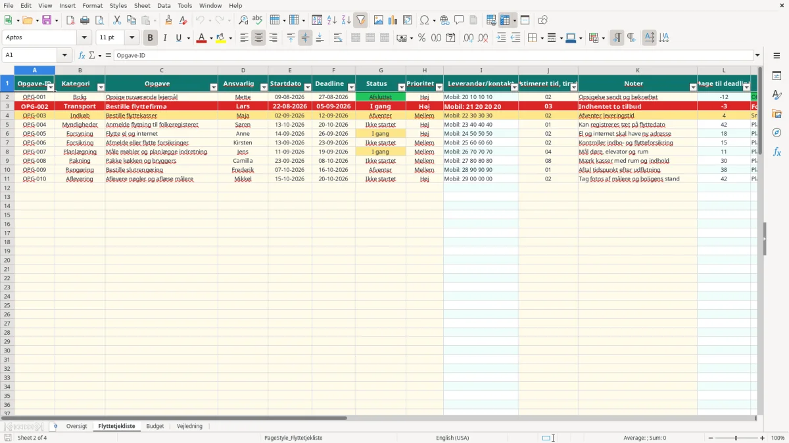Insert an image using the toolbar icon
Image resolution: width=789 pixels, height=443 pixels.
pos(379,20)
